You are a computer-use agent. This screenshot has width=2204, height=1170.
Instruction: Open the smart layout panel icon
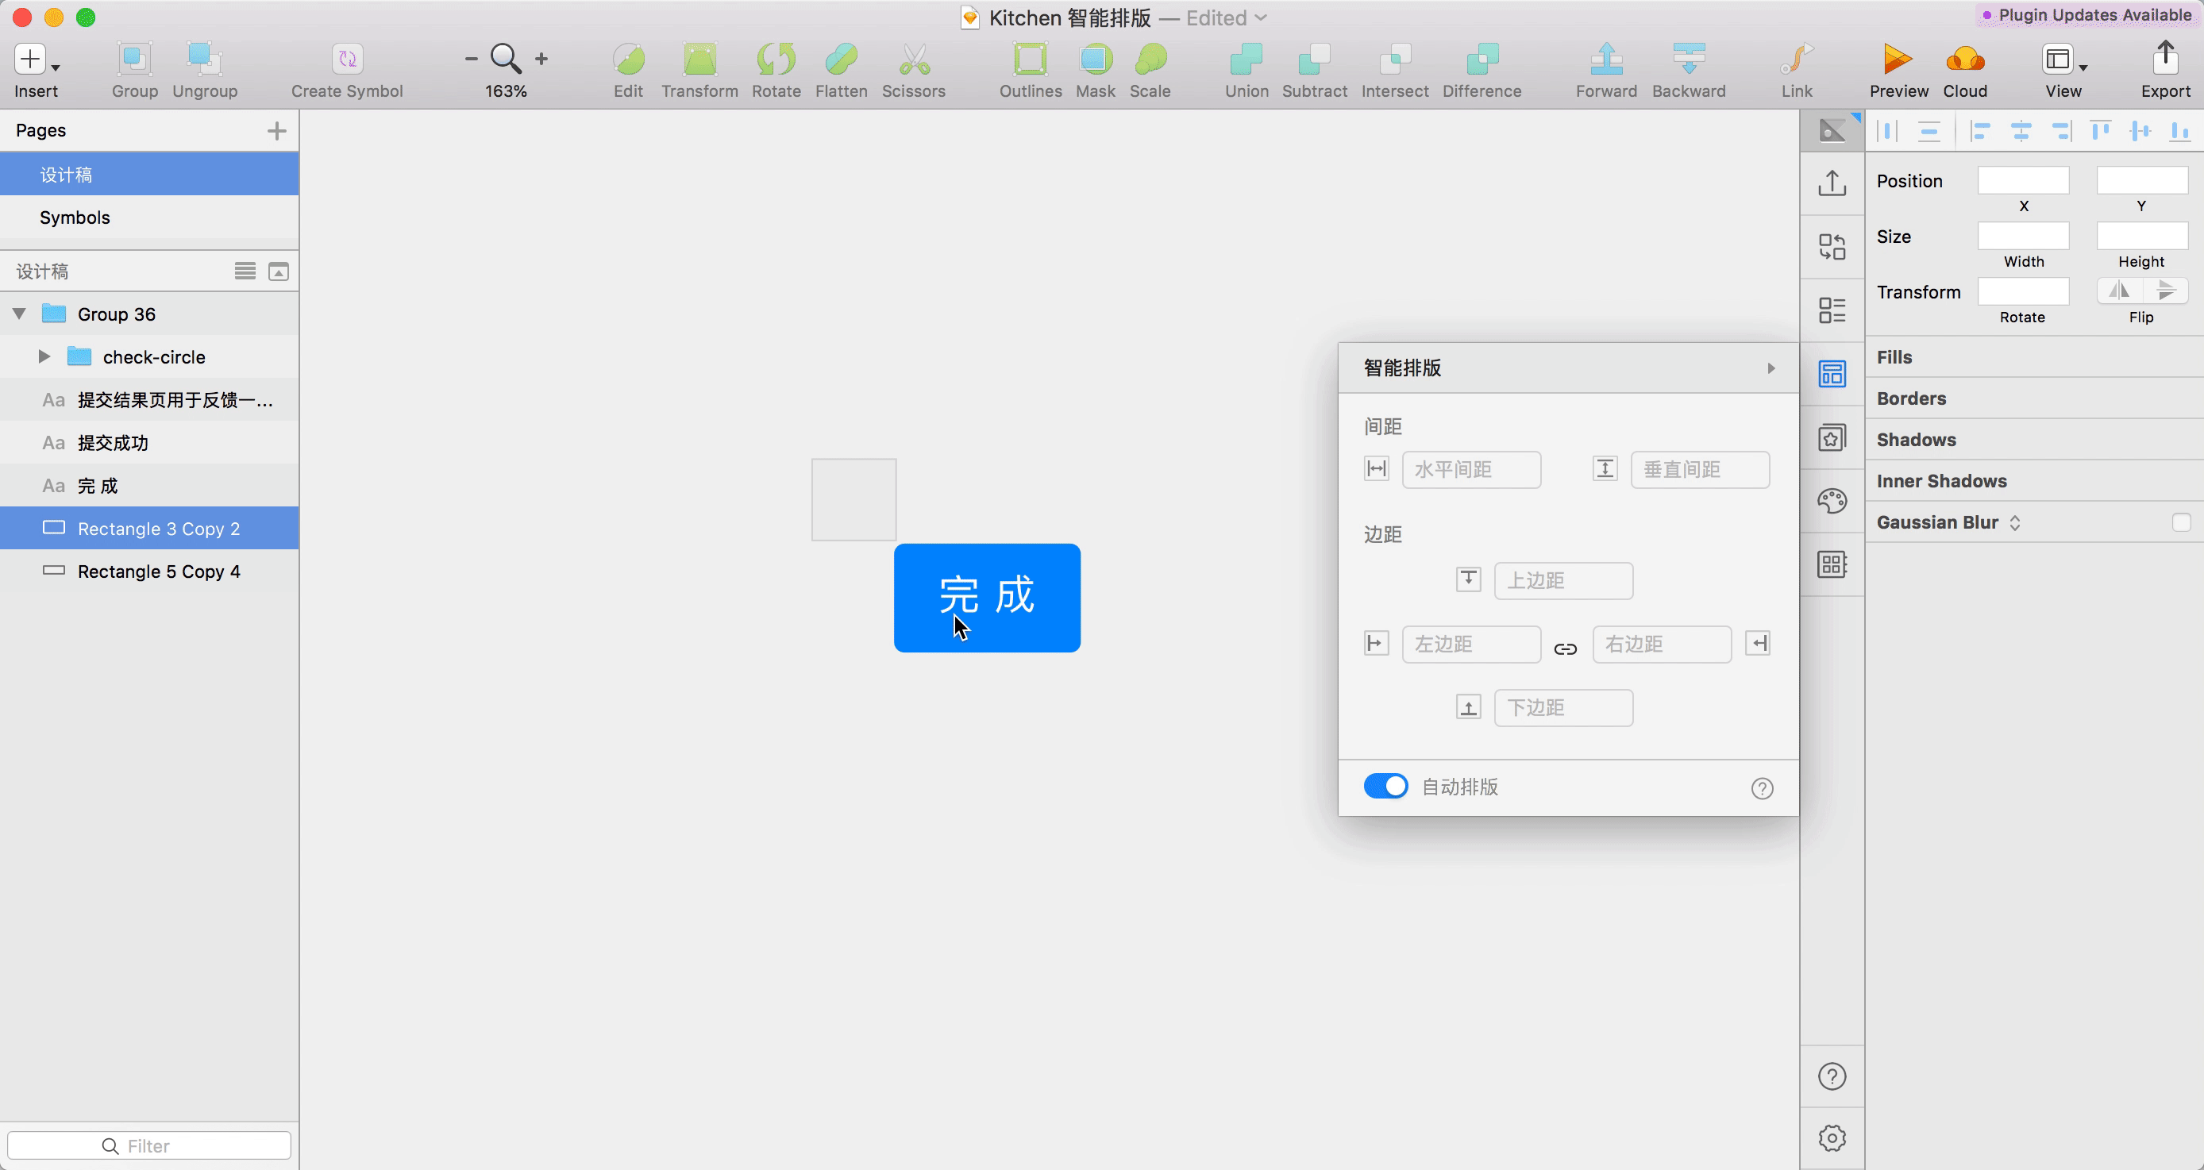(x=1832, y=374)
